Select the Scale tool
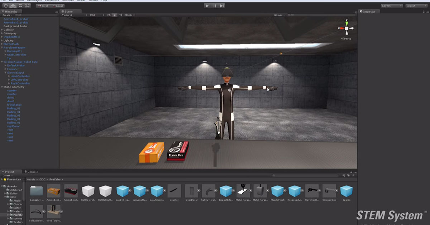This screenshot has width=430, height=225. point(28,6)
